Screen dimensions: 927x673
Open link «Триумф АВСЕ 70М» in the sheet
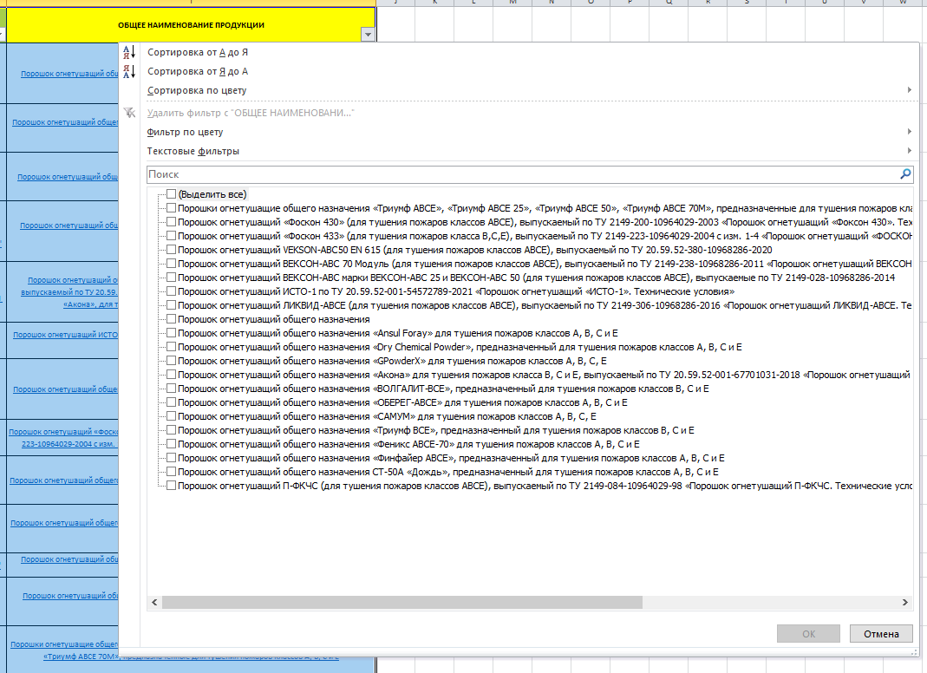point(82,657)
